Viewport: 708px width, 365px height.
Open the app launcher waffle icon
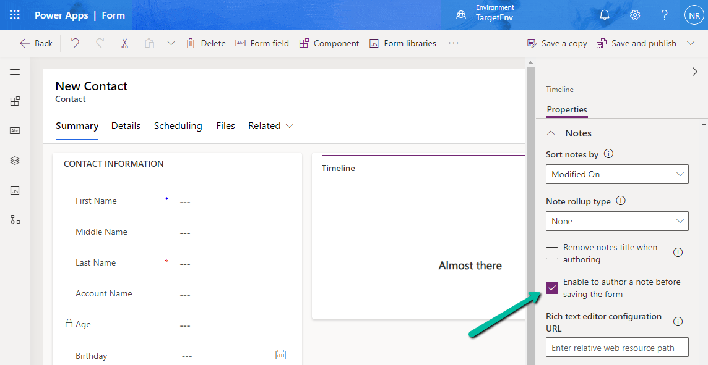coord(14,15)
